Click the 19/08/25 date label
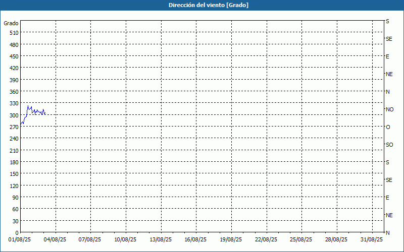Viewport: 404px width, 252px height. point(231,240)
